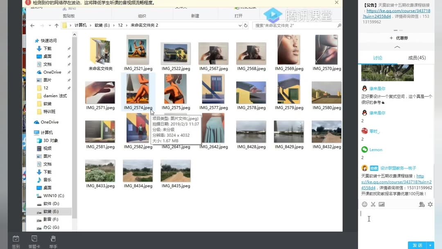
Task: Click the member management icon beside the gear
Action: click(x=422, y=205)
